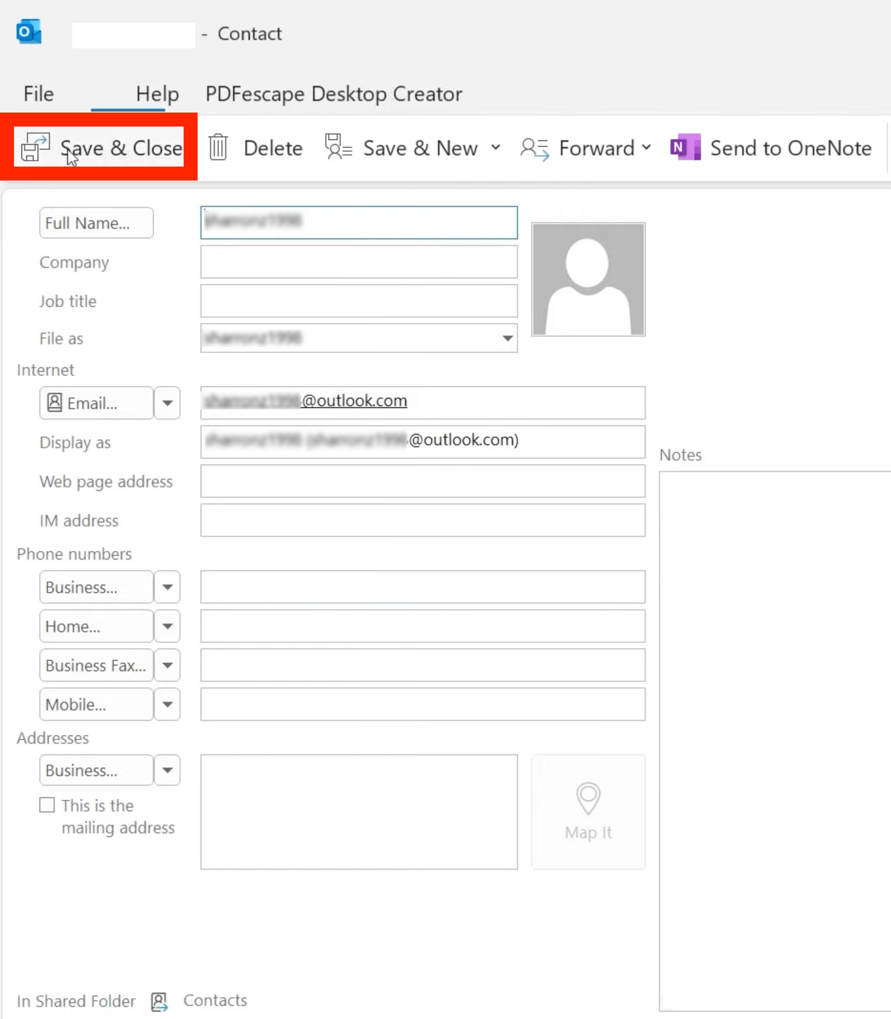This screenshot has width=891, height=1019.
Task: Click the Mobile phone number field
Action: (x=423, y=704)
